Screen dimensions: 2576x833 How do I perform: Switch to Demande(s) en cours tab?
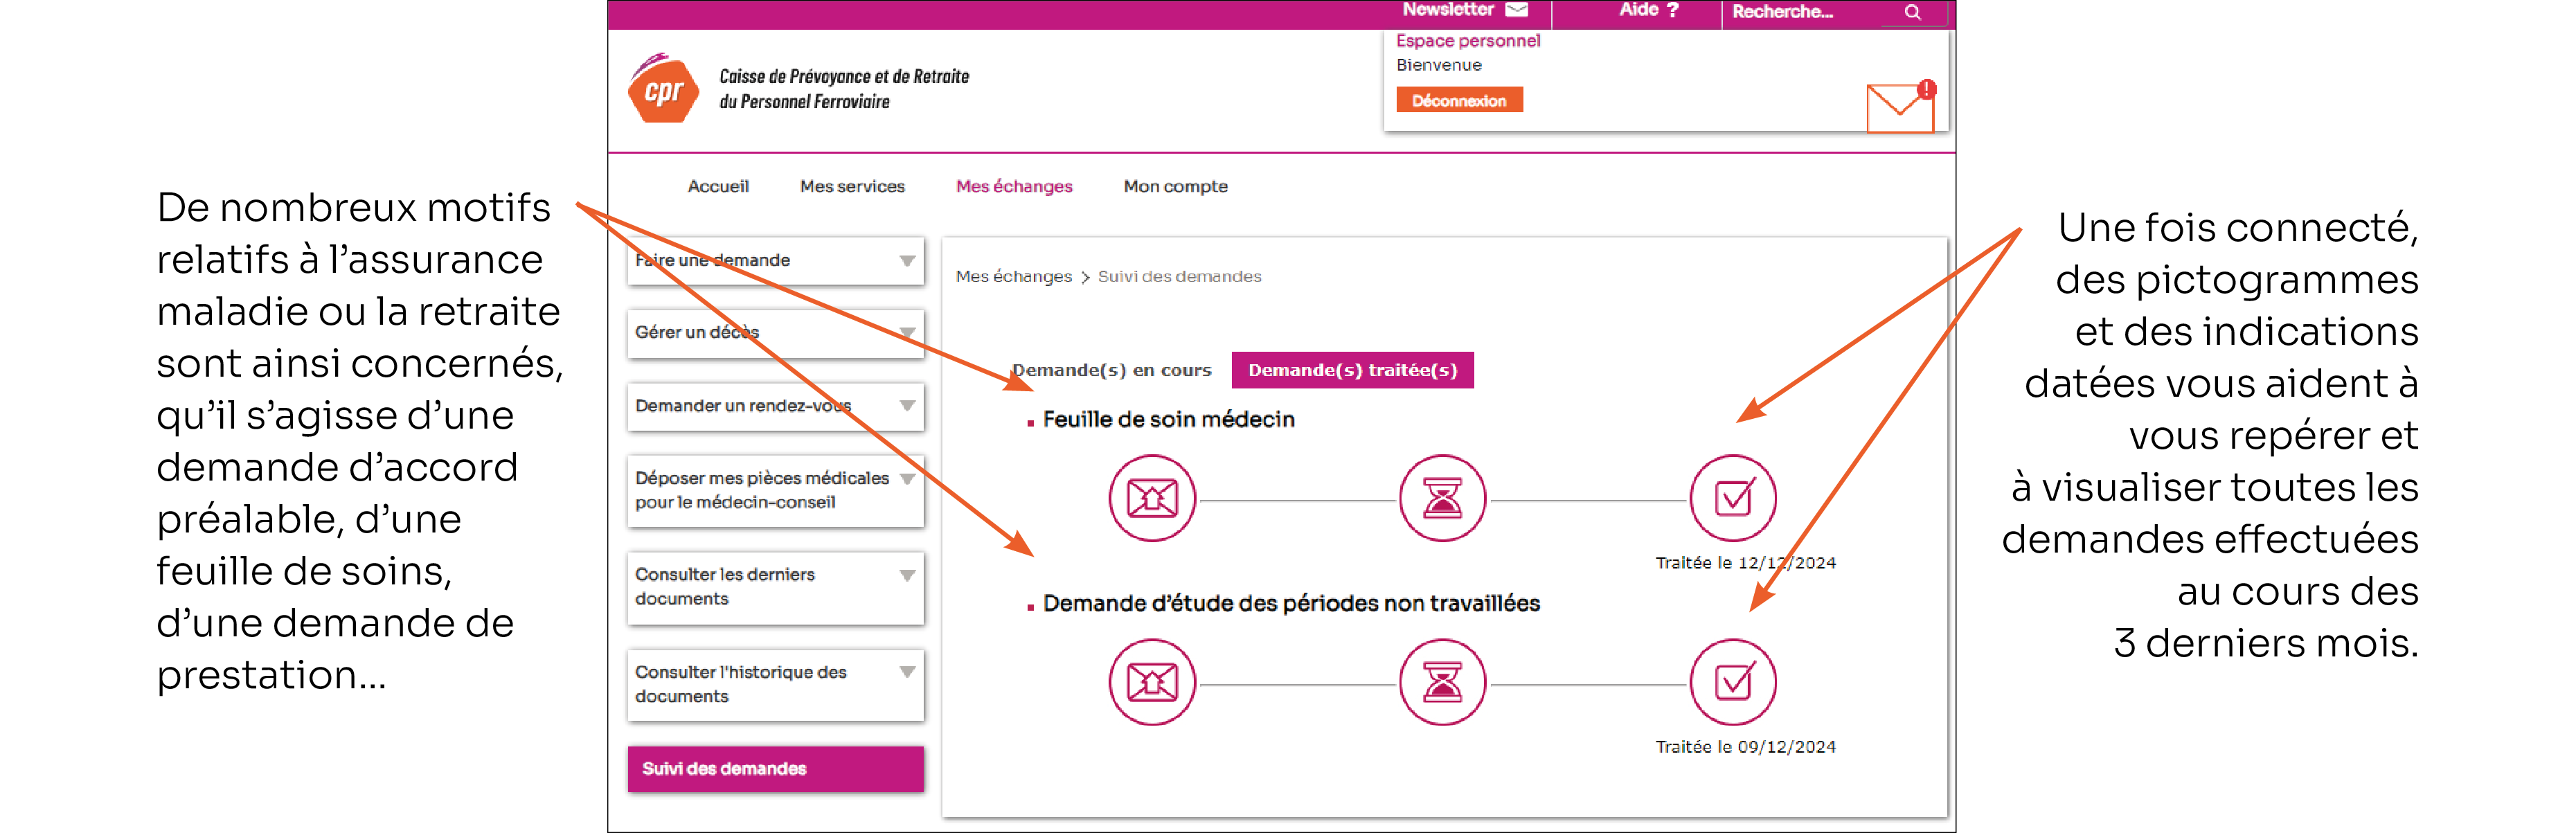[1112, 370]
